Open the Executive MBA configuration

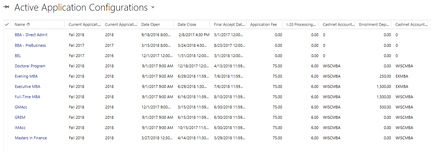(x=27, y=86)
